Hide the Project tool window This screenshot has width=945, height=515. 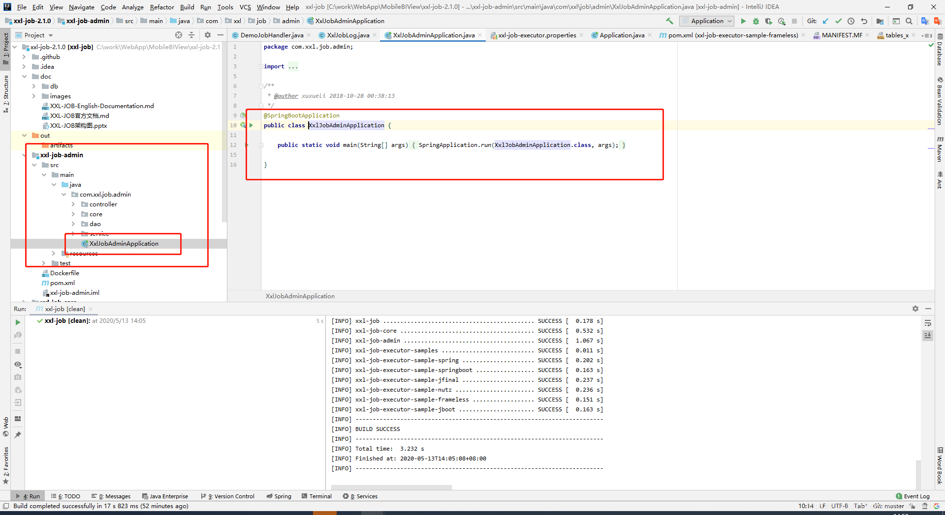click(x=220, y=35)
